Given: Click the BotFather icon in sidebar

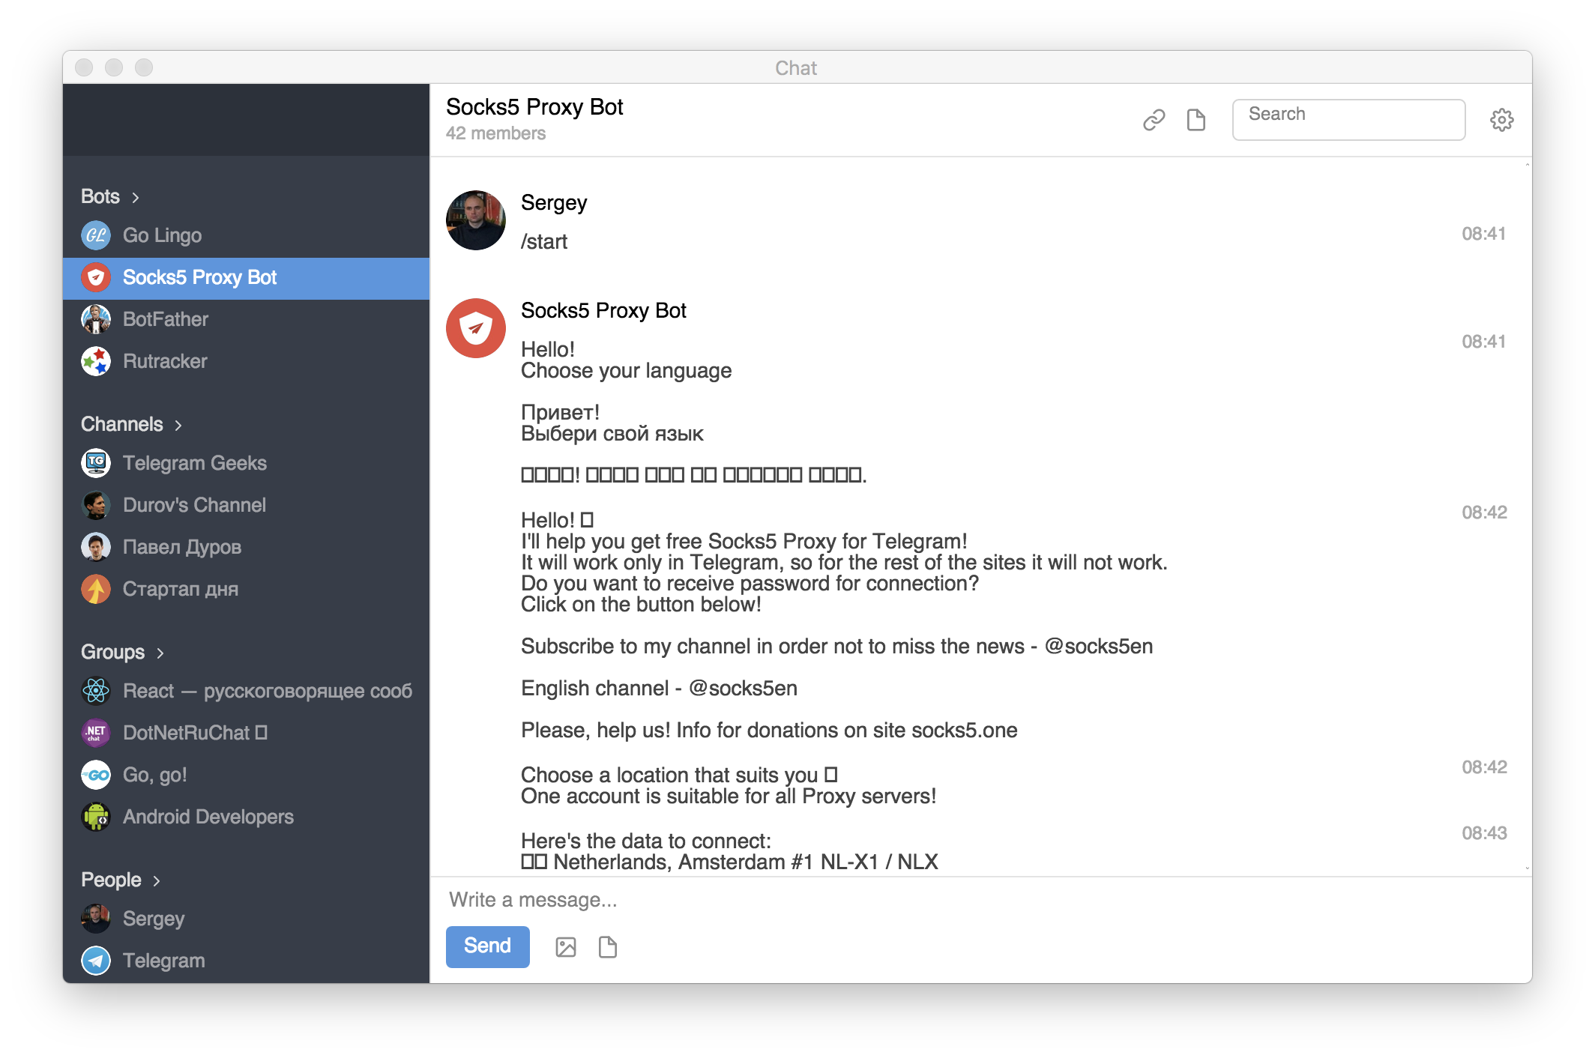Looking at the screenshot, I should (96, 318).
